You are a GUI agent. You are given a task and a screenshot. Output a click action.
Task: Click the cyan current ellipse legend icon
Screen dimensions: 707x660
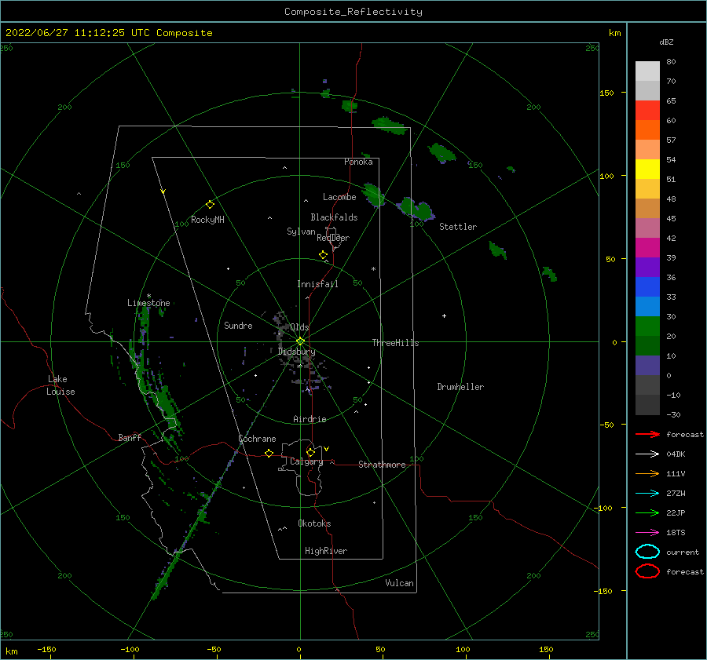click(647, 552)
